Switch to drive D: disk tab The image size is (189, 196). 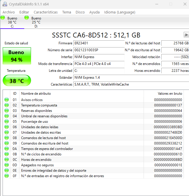coord(36,22)
